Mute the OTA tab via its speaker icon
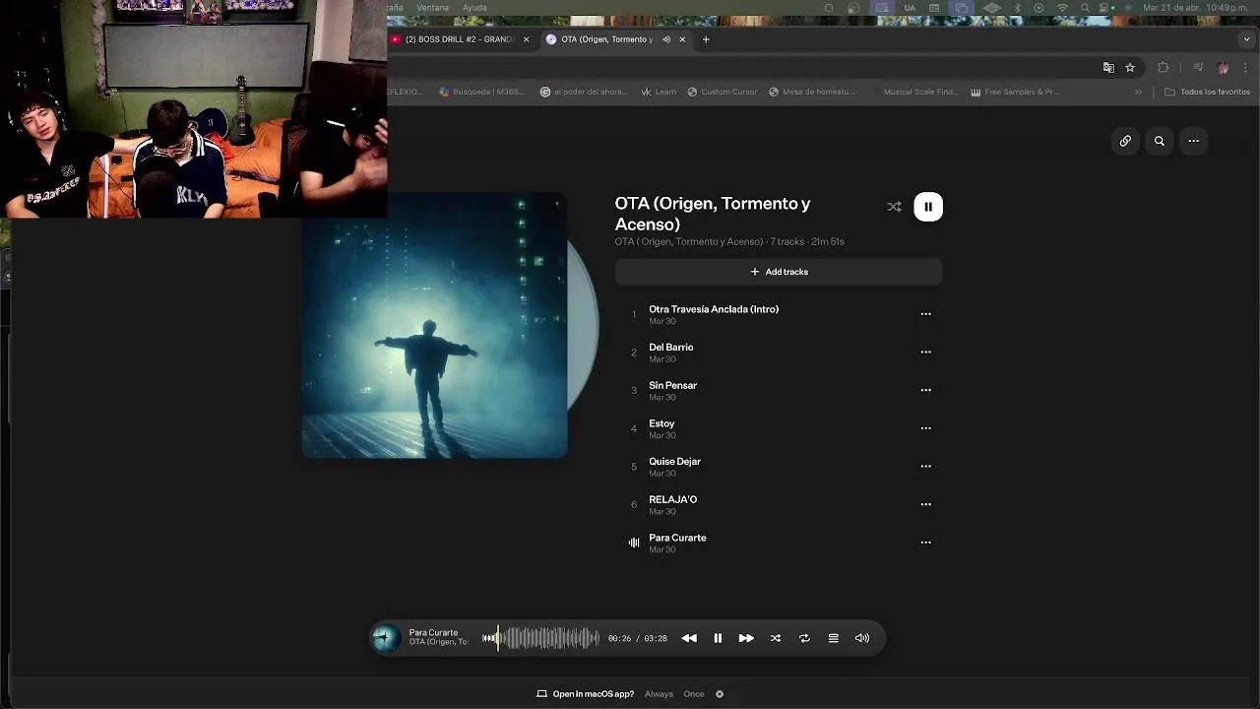 click(666, 39)
